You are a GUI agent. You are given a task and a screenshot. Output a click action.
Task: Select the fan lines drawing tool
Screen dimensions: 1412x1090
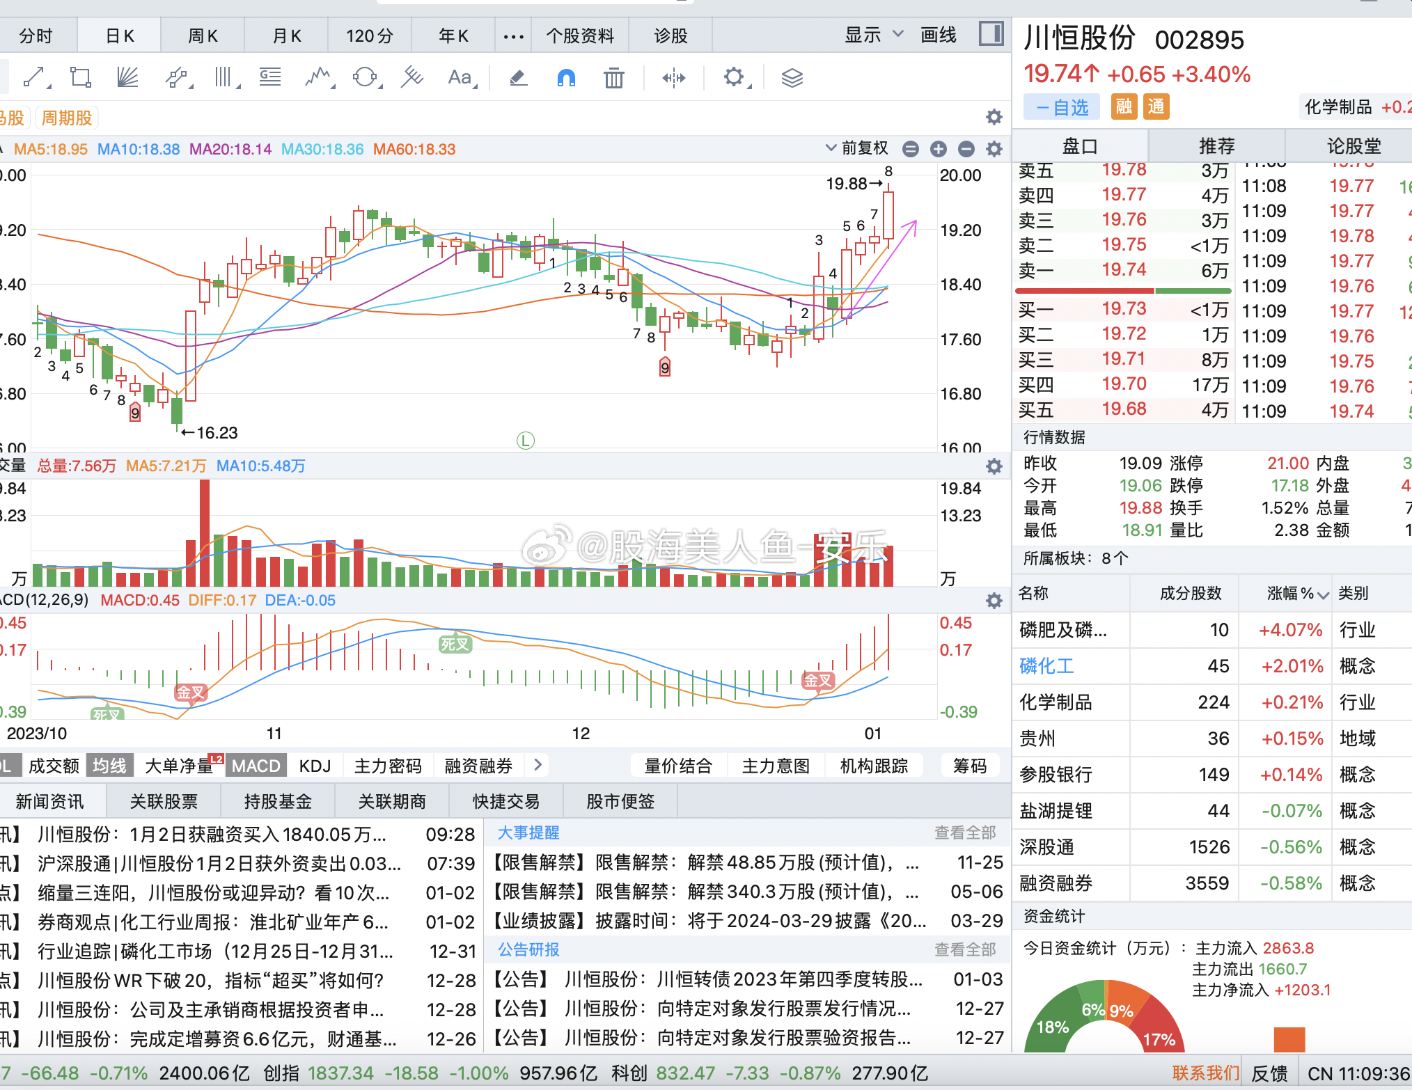click(x=127, y=77)
